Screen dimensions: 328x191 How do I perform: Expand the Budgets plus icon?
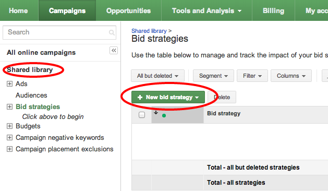9,126
